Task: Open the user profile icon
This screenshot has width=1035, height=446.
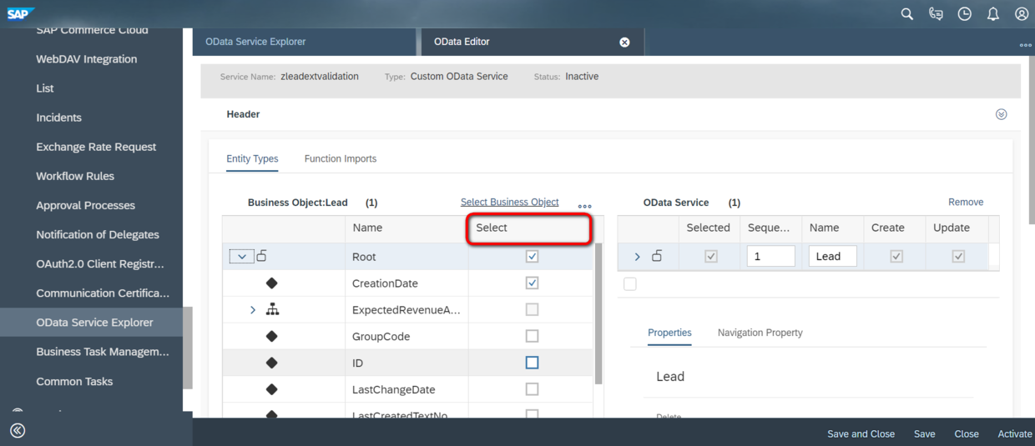Action: [1022, 14]
